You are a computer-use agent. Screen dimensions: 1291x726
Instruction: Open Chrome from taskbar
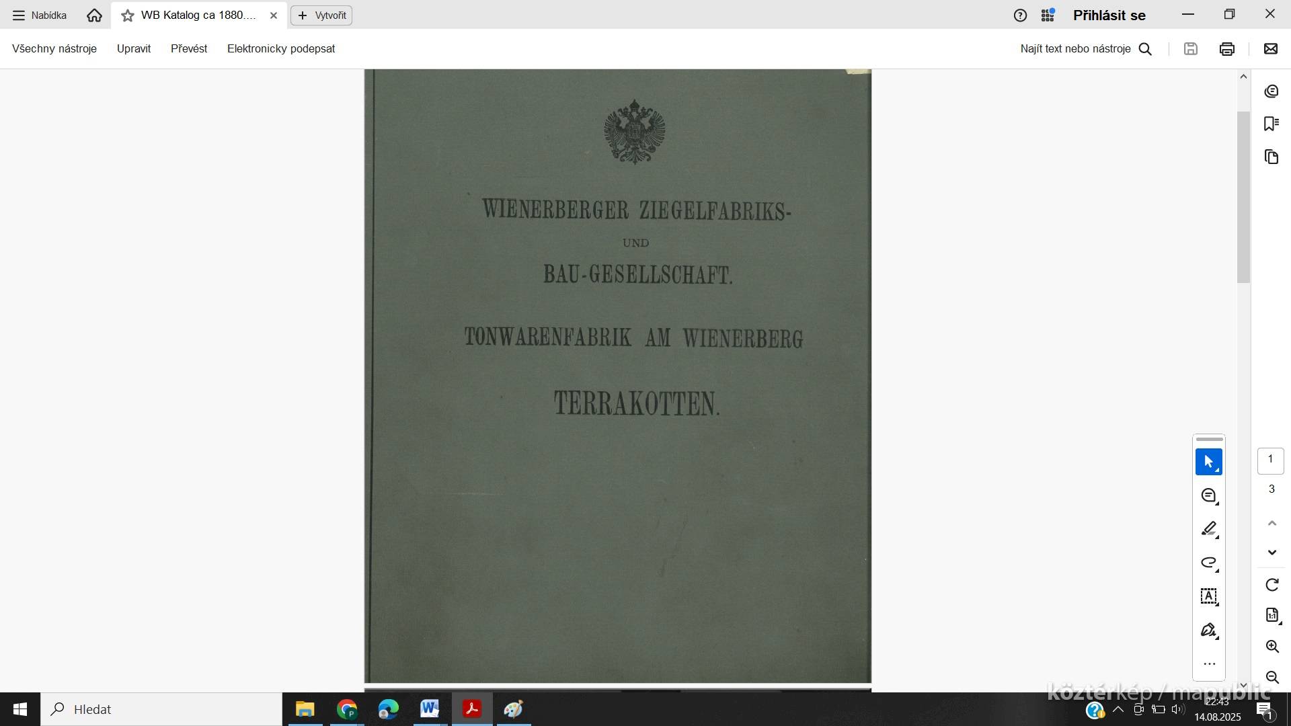point(347,709)
